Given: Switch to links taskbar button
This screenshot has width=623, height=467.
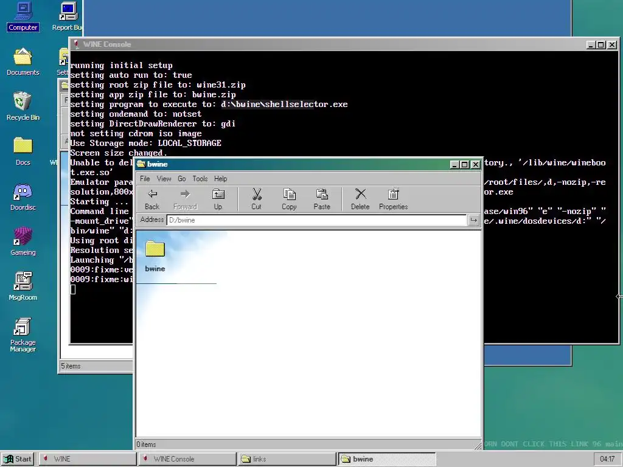Looking at the screenshot, I should pos(287,459).
